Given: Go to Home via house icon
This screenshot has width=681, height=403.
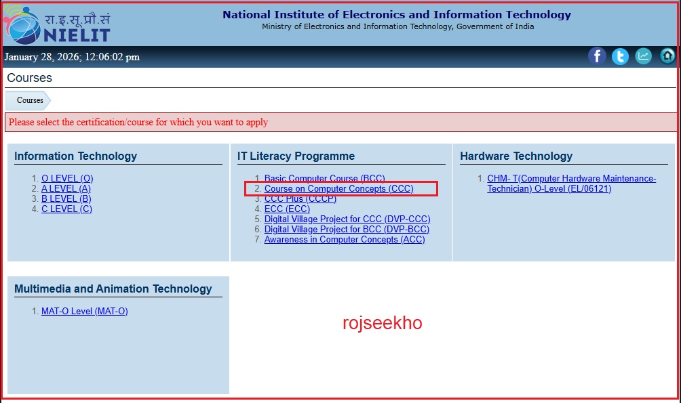Looking at the screenshot, I should 667,56.
